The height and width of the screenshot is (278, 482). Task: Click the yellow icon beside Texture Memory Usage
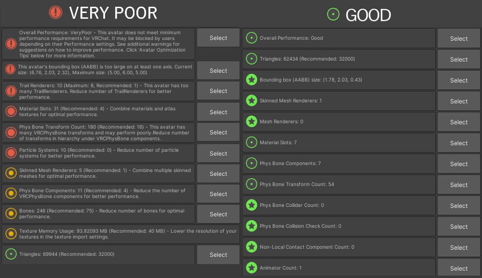click(x=11, y=234)
